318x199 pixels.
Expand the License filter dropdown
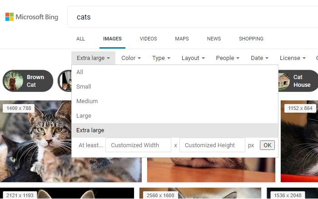click(293, 58)
